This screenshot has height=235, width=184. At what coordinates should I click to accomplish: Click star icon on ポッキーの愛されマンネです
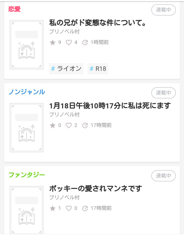click(52, 208)
